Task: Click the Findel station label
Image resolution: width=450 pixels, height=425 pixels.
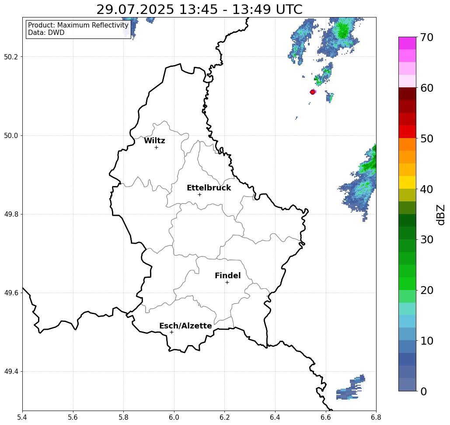Action: coord(227,276)
